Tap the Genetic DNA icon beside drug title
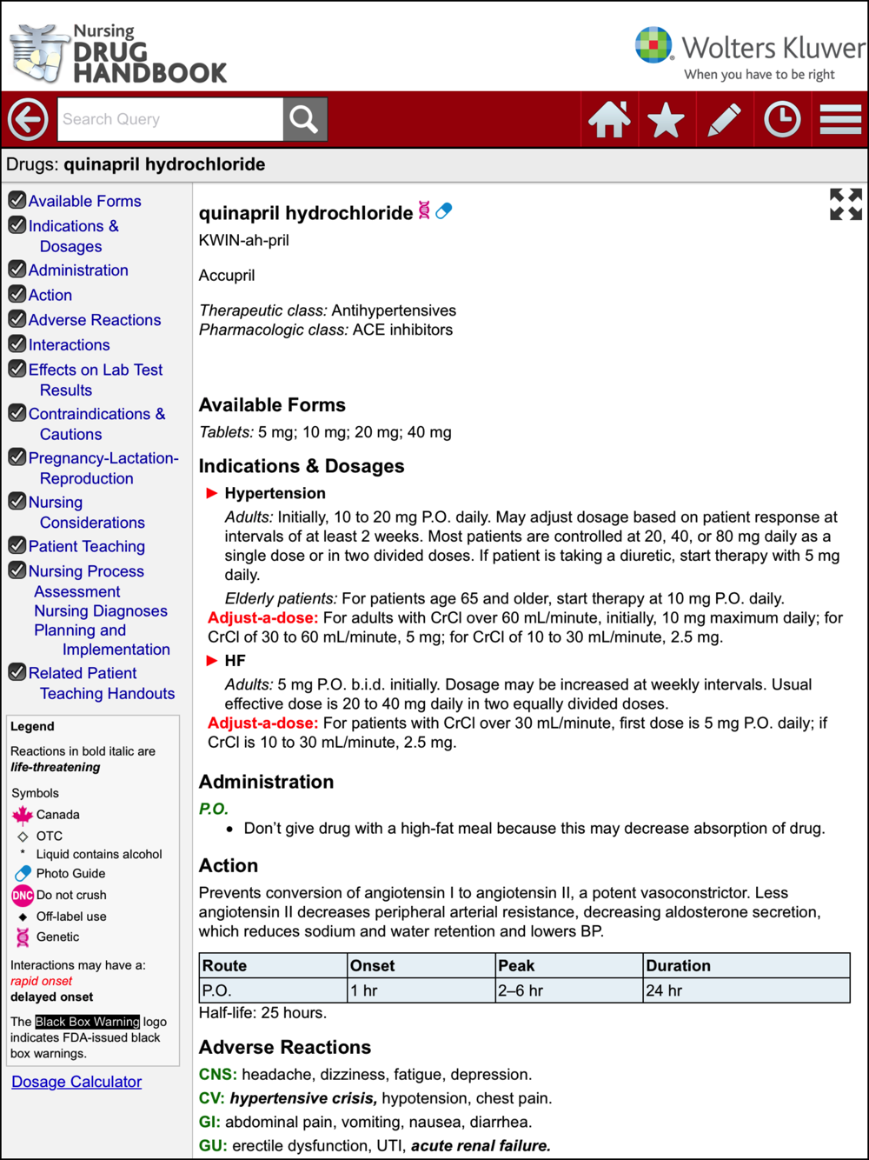The height and width of the screenshot is (1160, 869). 424,210
